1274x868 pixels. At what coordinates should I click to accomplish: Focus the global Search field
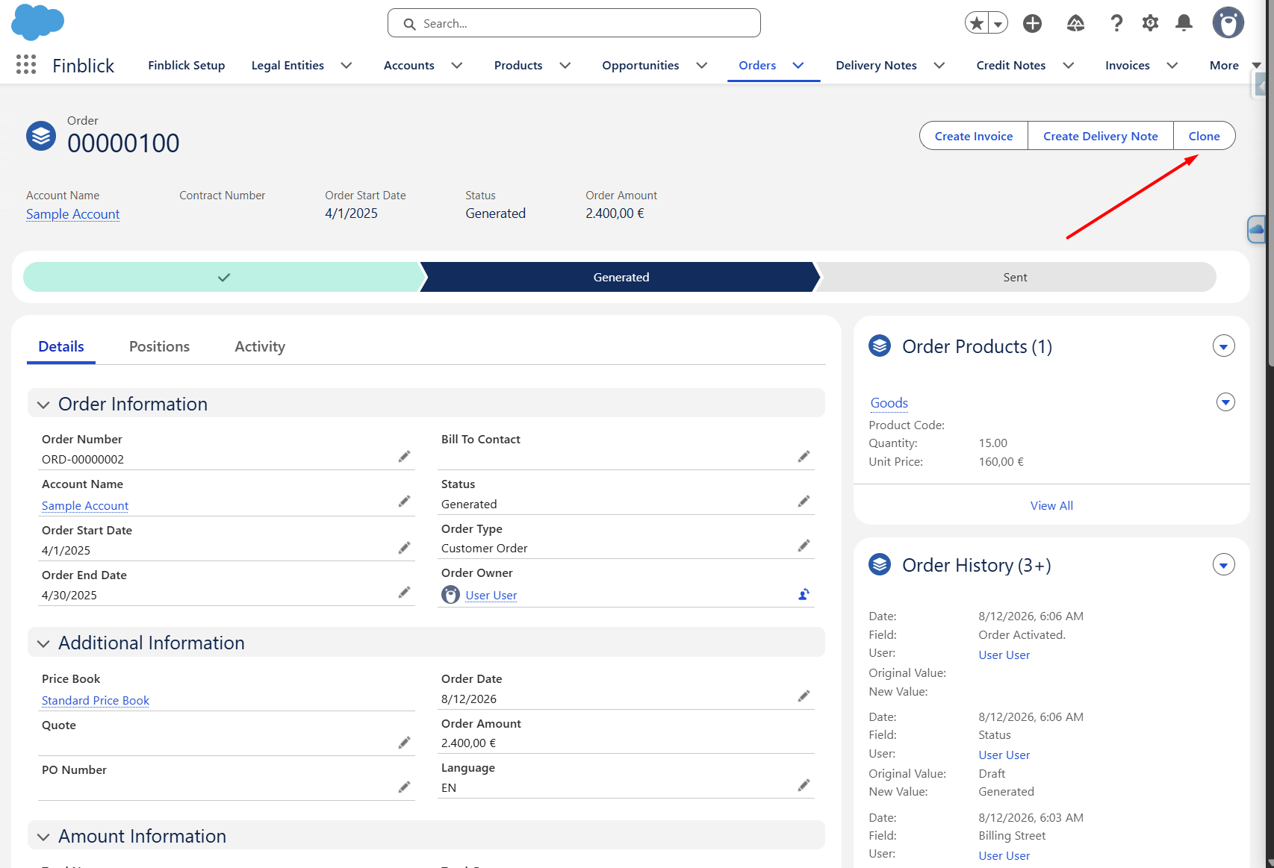coord(574,23)
